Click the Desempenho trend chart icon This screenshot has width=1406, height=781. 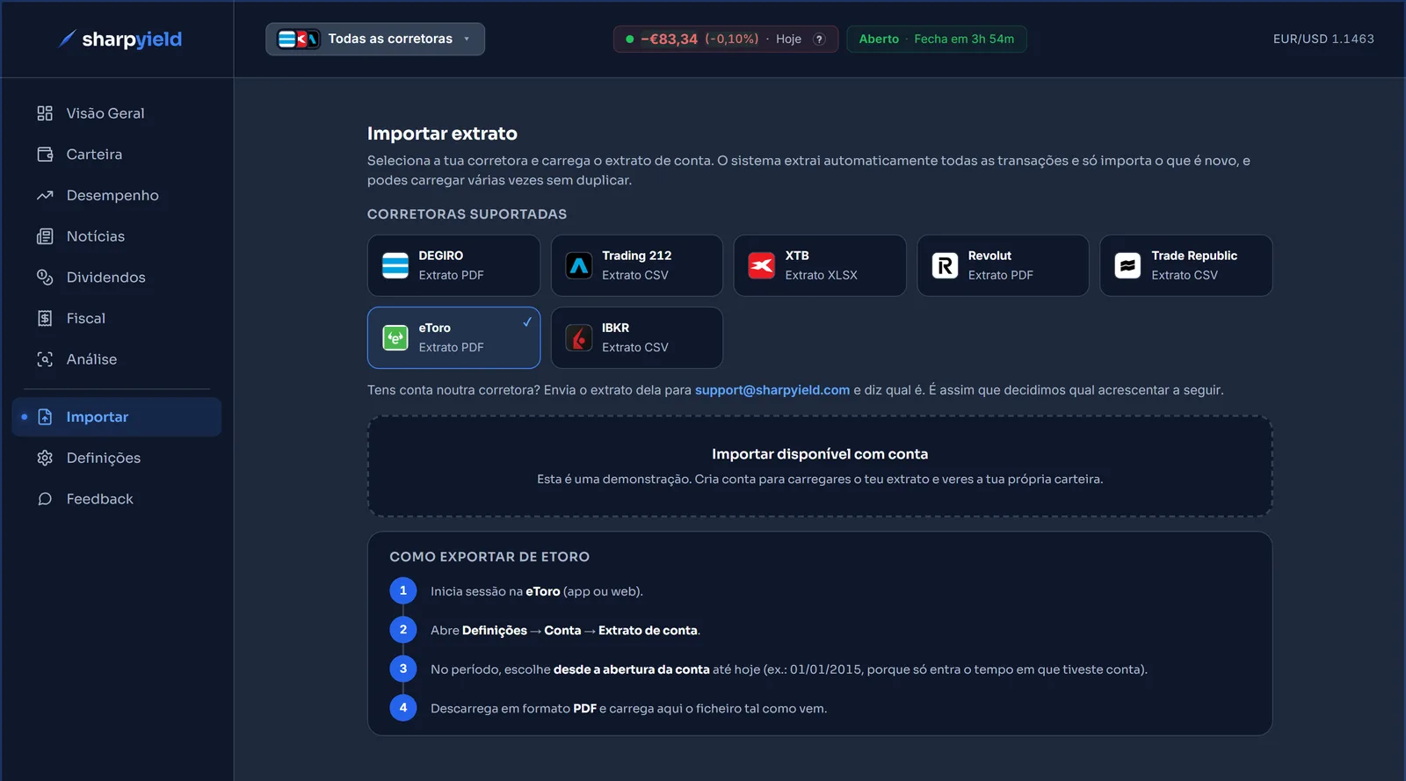tap(45, 195)
